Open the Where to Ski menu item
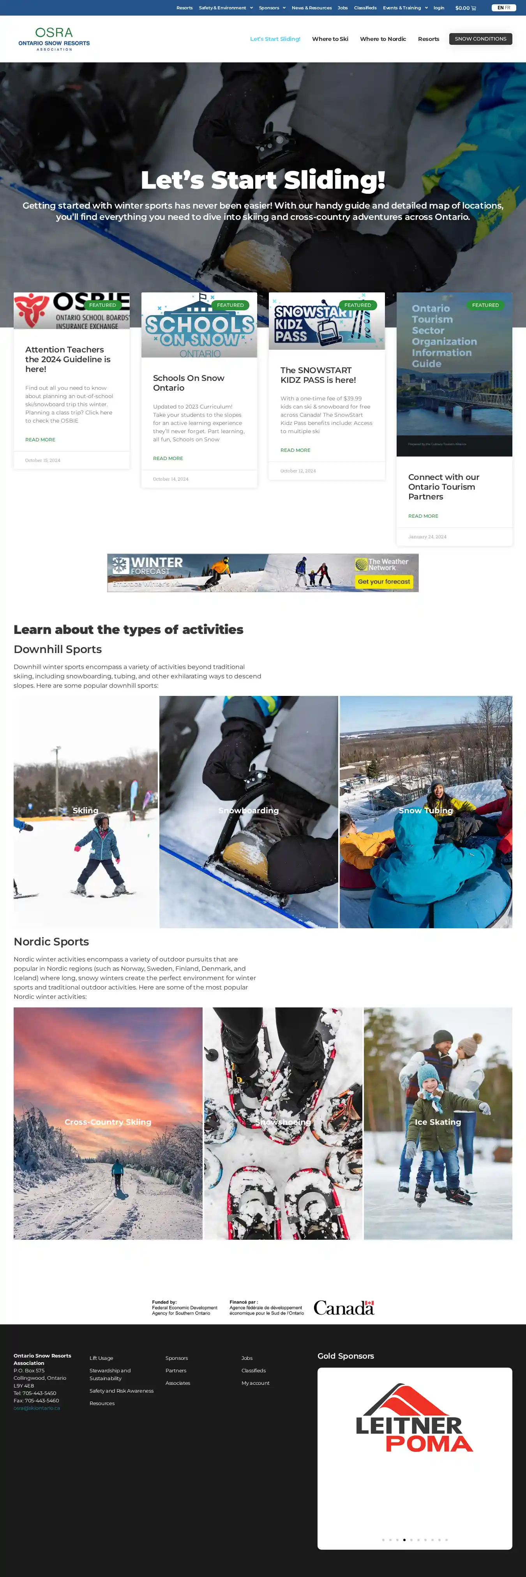 [330, 39]
